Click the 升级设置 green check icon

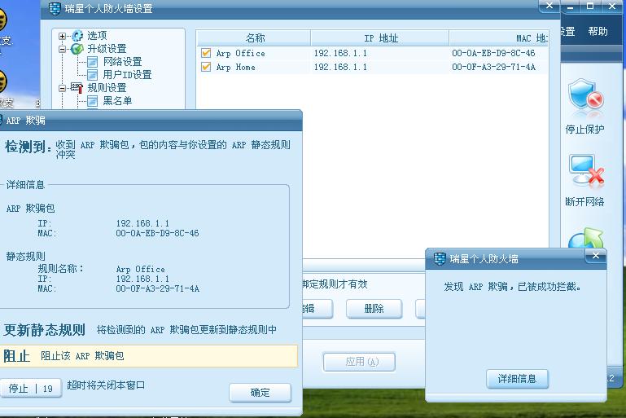pyautogui.click(x=77, y=49)
